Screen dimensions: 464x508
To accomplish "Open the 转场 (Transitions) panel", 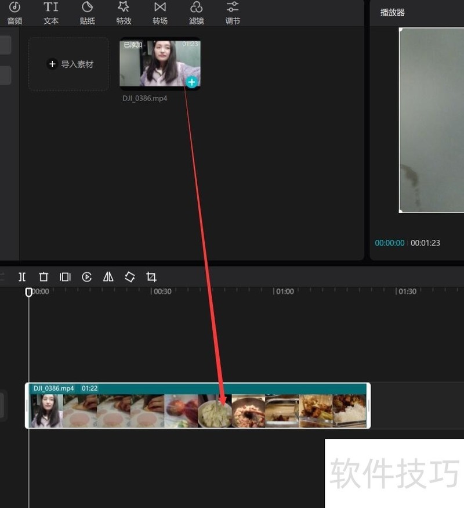I will (x=160, y=13).
